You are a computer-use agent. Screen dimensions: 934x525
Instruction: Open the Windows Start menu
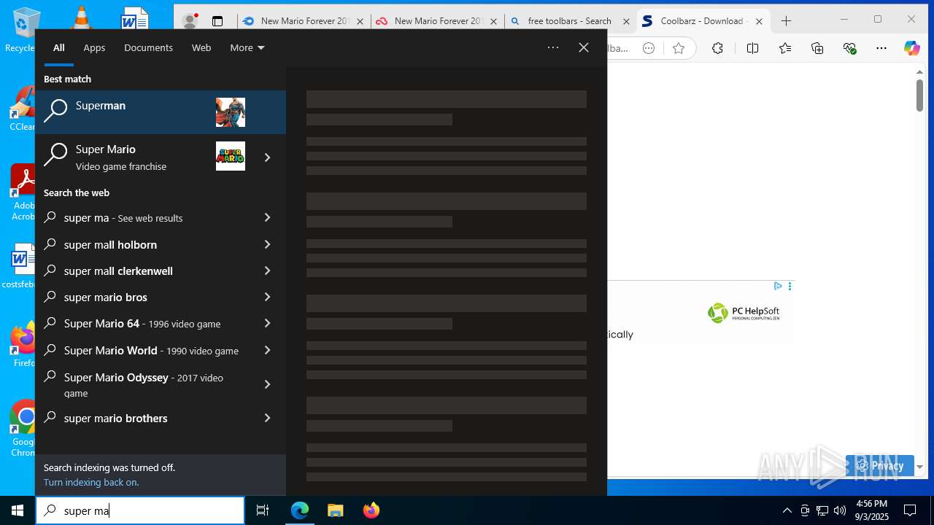point(18,510)
